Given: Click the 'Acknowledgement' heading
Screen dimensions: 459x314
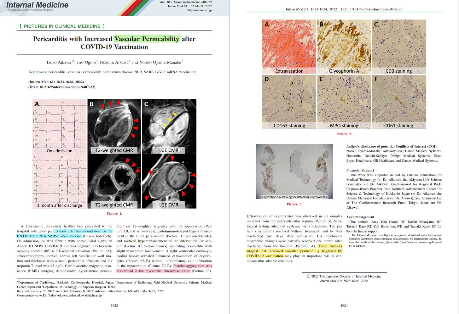Looking at the screenshot, I should point(360,217).
